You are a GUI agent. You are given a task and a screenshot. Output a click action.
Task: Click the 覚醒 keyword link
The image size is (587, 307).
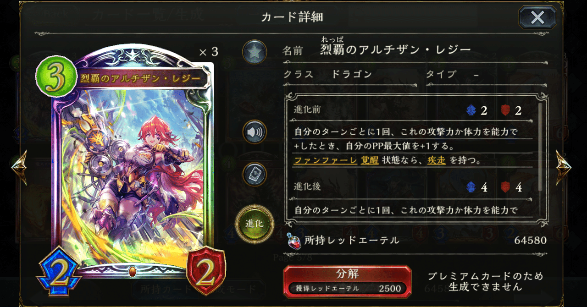[369, 161]
